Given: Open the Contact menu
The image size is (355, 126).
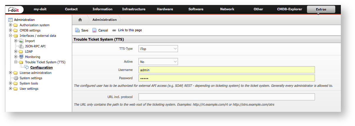Looking at the screenshot, I should (71, 9).
